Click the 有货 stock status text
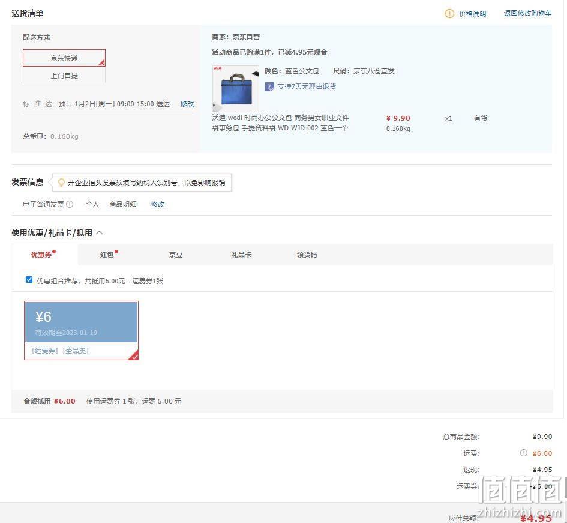Viewport: 567px width, 523px height. pos(481,118)
